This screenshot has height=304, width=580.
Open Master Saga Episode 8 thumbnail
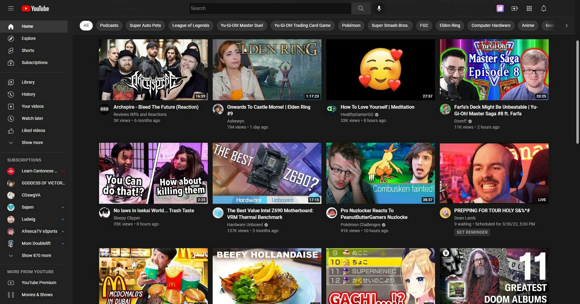tap(494, 70)
